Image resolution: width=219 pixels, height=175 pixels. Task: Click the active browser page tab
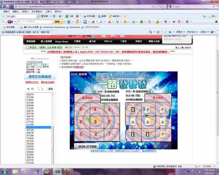click(x=27, y=32)
